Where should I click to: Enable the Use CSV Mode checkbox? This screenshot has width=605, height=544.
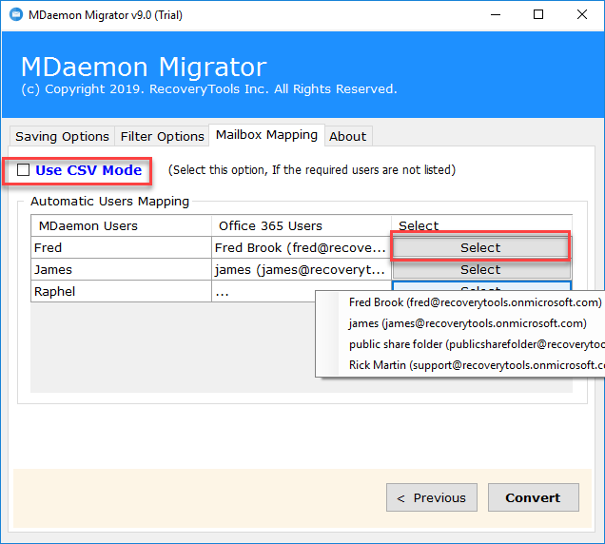23,169
